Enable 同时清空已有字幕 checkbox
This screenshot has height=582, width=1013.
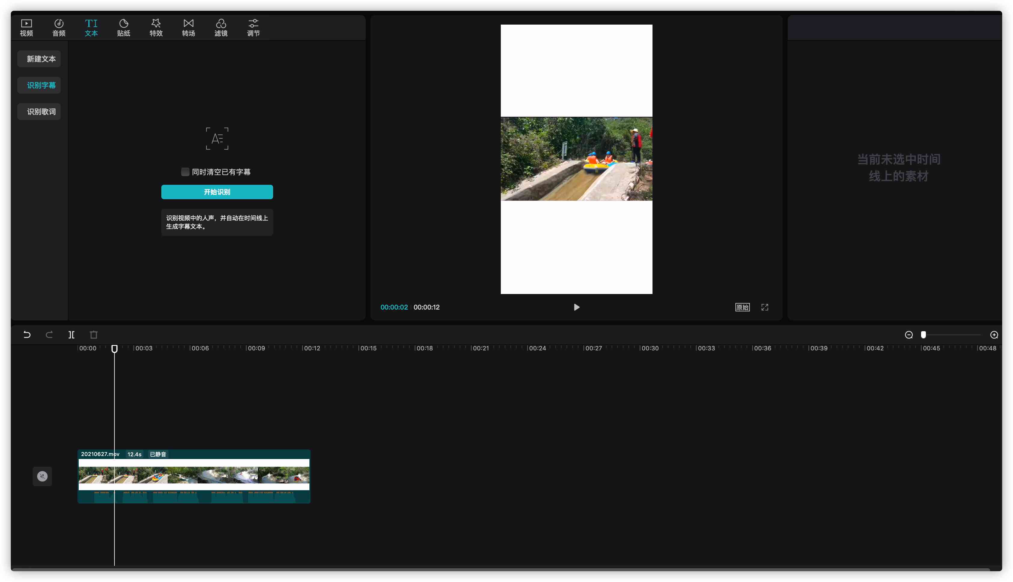click(185, 172)
